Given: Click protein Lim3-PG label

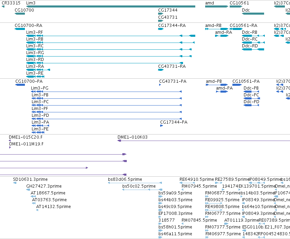Looking at the screenshot, I should click(x=40, y=88).
